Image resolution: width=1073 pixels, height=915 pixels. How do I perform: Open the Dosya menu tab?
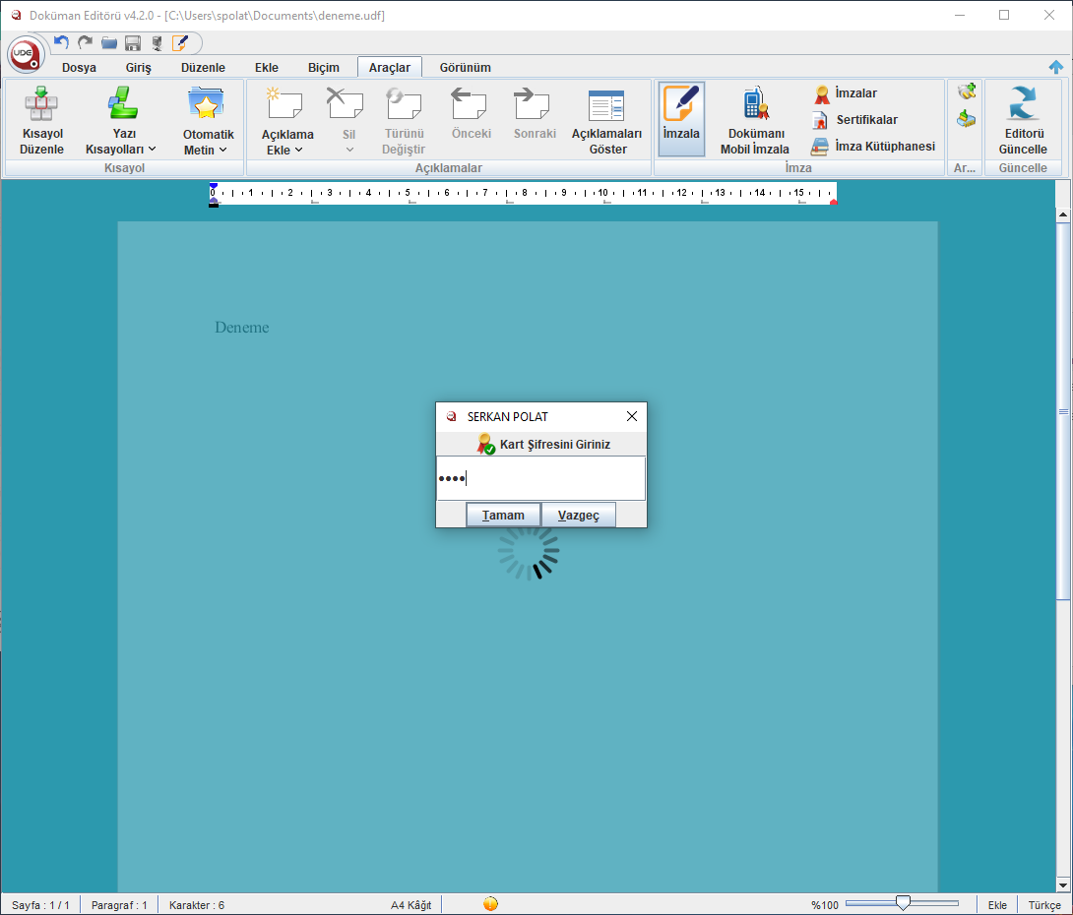click(x=80, y=68)
